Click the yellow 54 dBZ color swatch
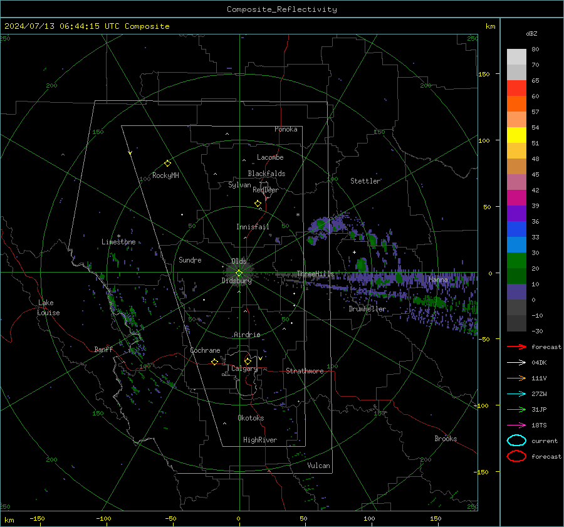Screen dimensions: 564x527 [516, 135]
